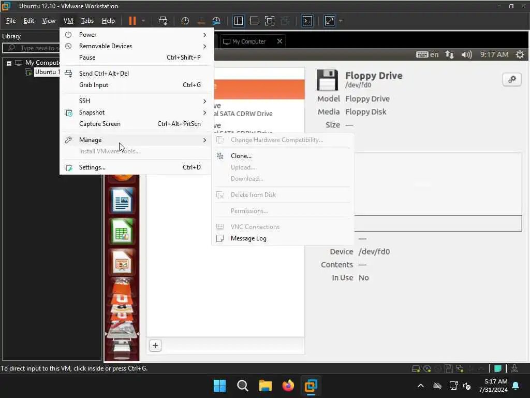Click the plus button under the device list
Viewport: 530px width, 398px height.
[155, 346]
